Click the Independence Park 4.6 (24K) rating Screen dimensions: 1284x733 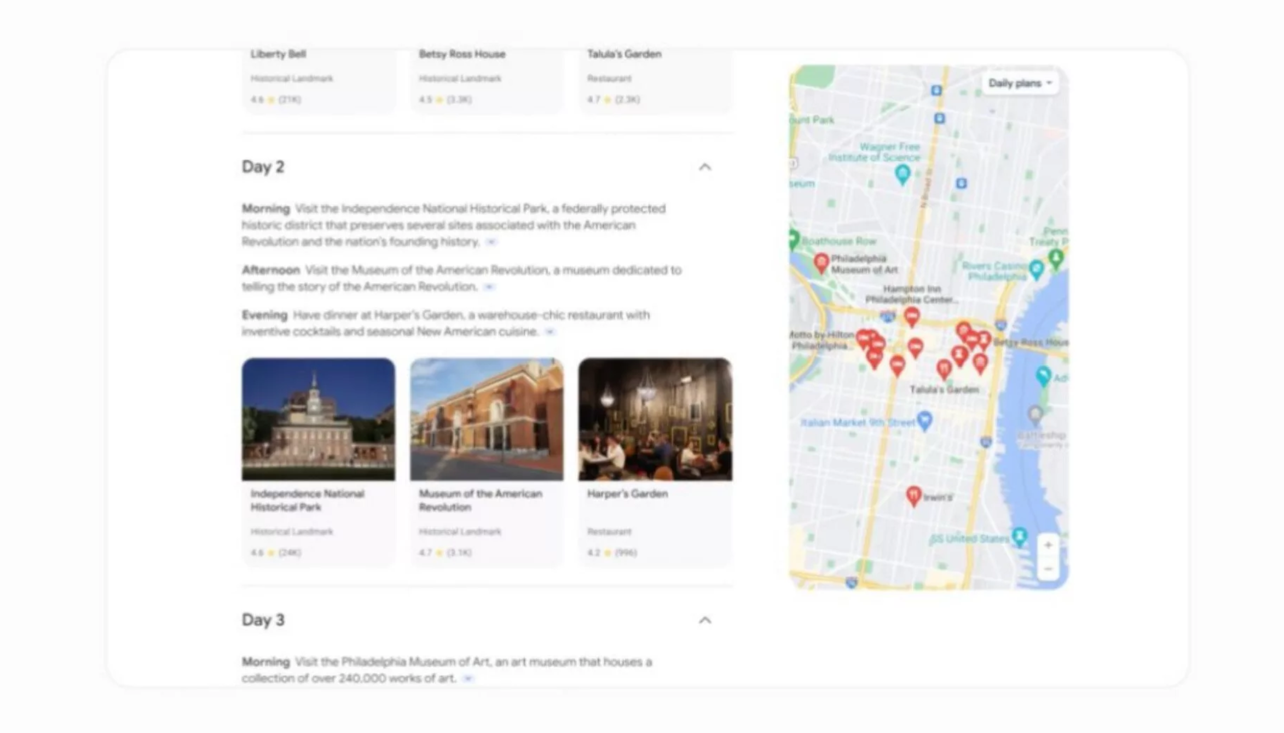276,552
